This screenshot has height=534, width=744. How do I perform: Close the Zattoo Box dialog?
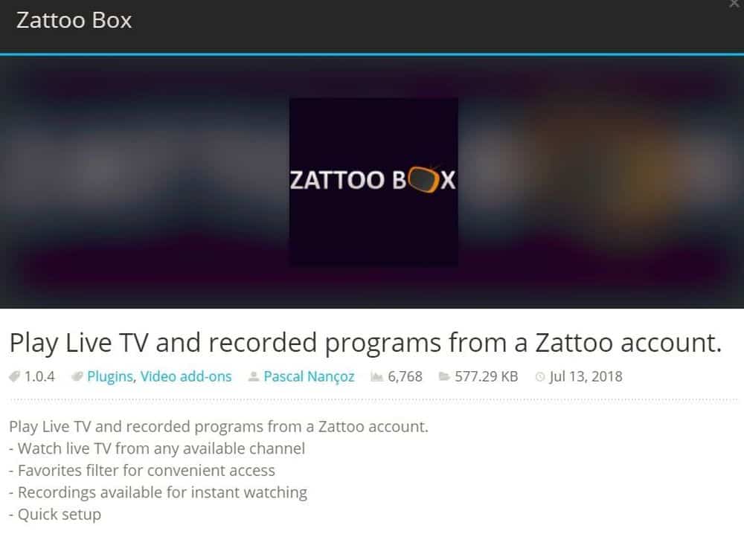[x=735, y=3]
